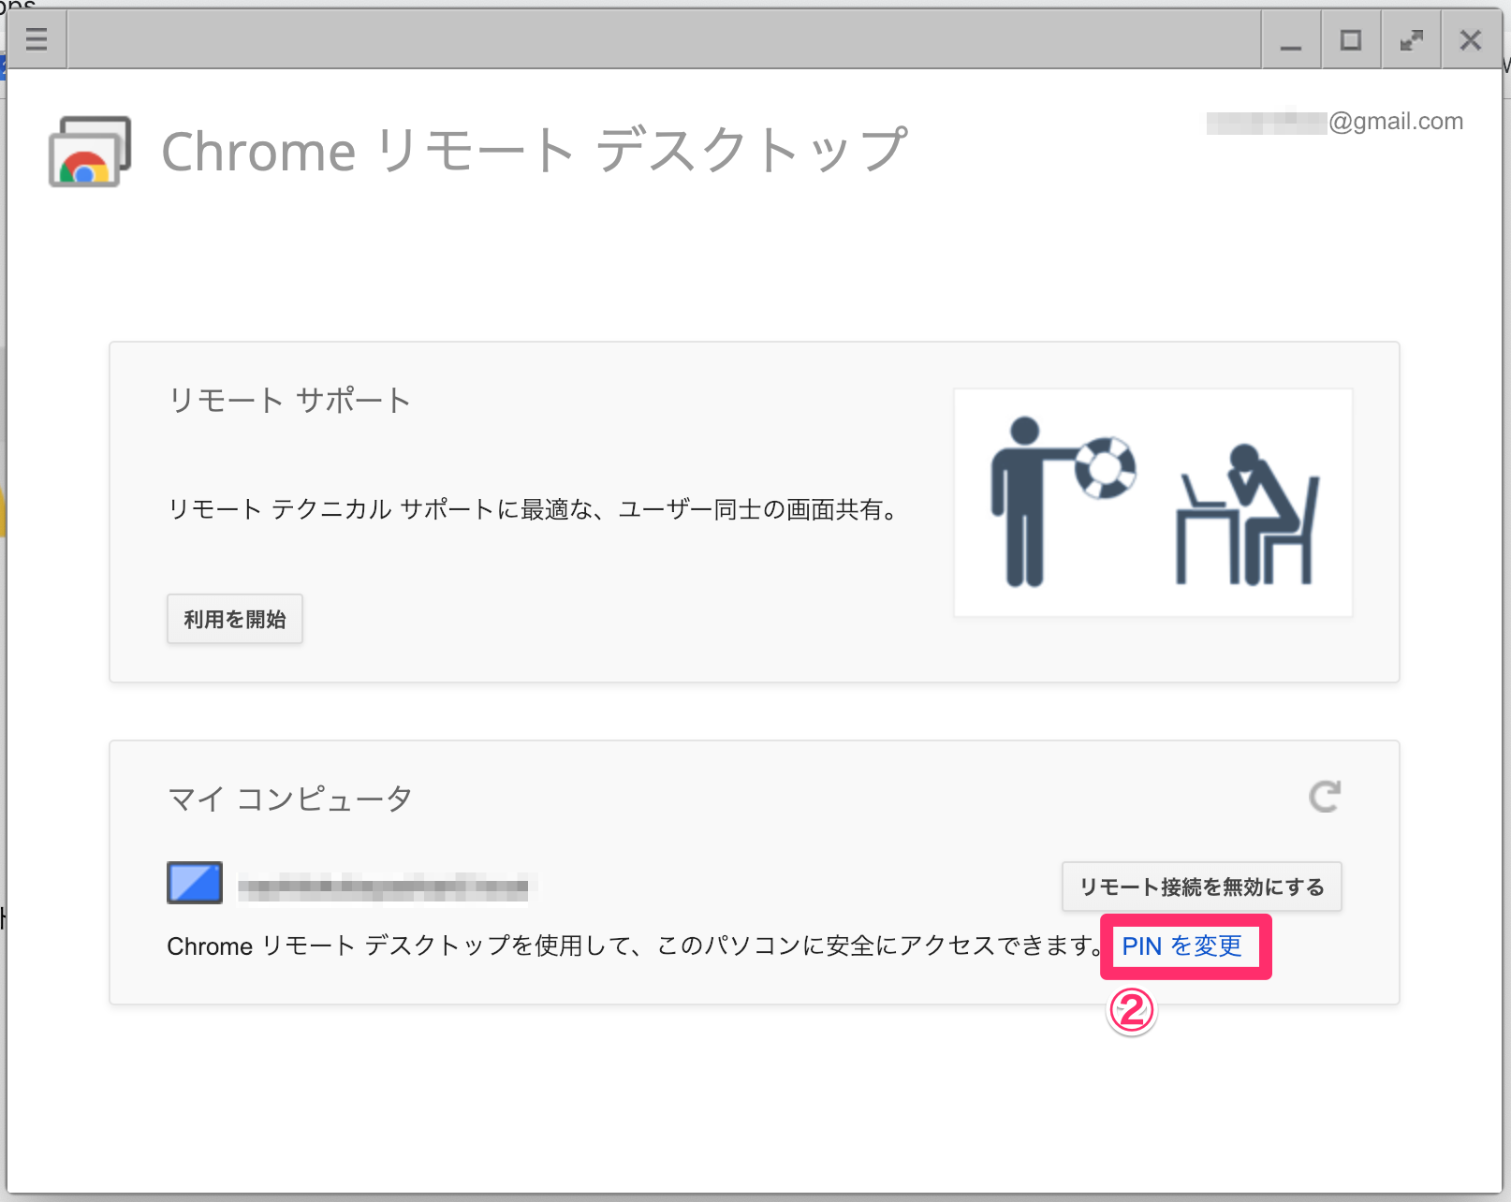Click the リモート サポート heading
The image size is (1511, 1202).
coord(289,401)
